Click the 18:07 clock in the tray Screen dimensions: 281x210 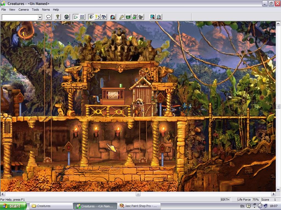[274, 206]
